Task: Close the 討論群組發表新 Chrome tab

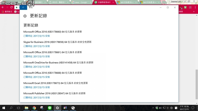Action: (113, 2)
